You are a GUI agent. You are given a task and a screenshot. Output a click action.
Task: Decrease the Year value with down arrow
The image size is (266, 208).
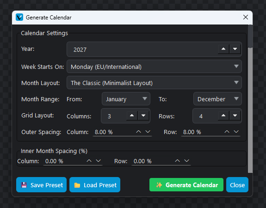click(x=235, y=49)
